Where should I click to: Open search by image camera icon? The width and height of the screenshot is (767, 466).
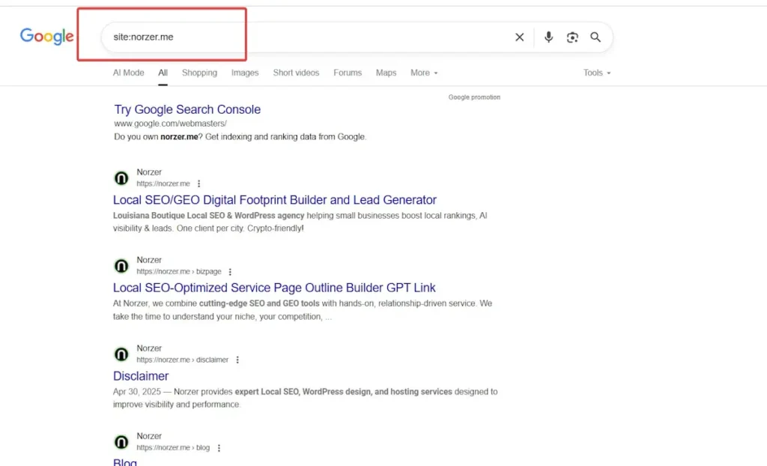pos(572,37)
